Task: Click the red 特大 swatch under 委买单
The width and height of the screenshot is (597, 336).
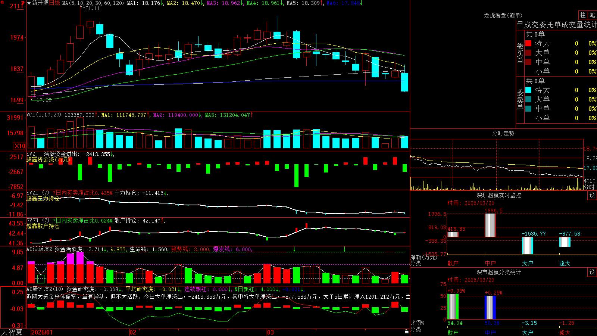Action: click(x=528, y=43)
